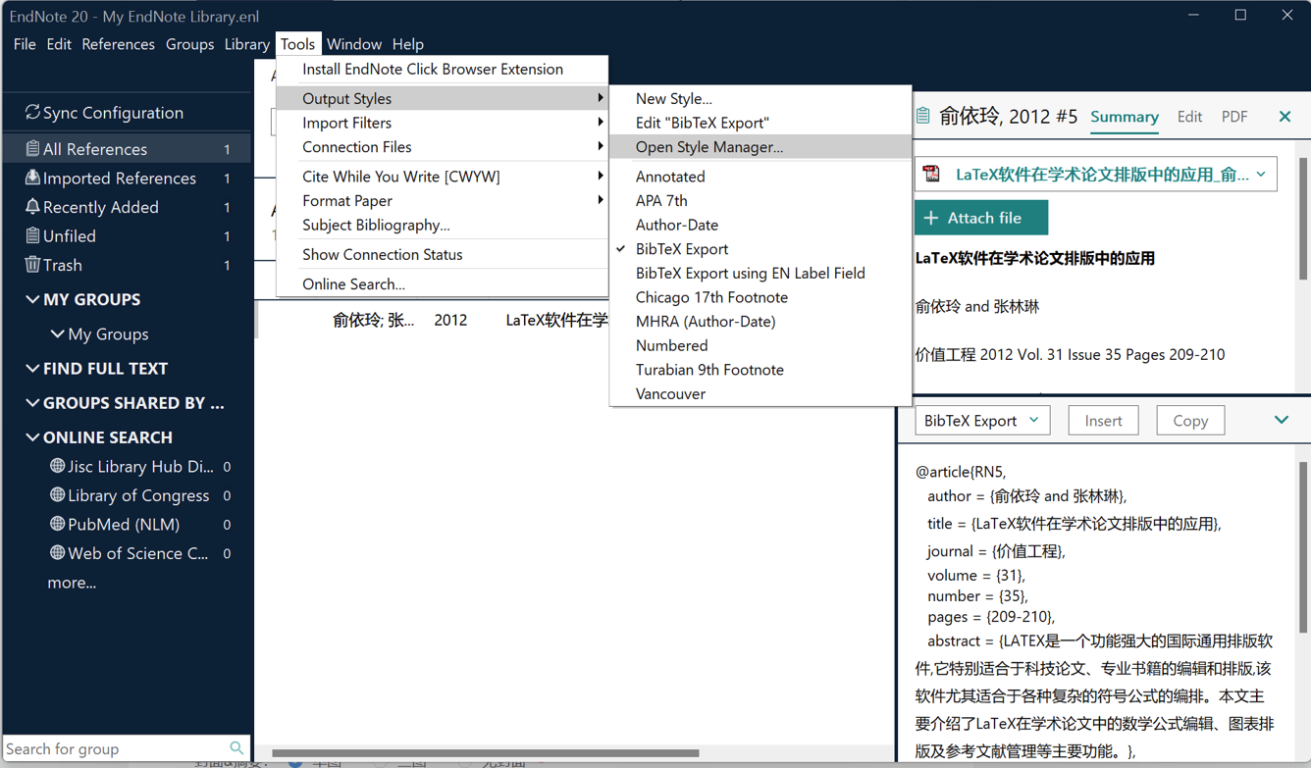The image size is (1311, 768).
Task: Click the reference clipboard icon beside 俞依玲, 2012
Action: (x=922, y=116)
